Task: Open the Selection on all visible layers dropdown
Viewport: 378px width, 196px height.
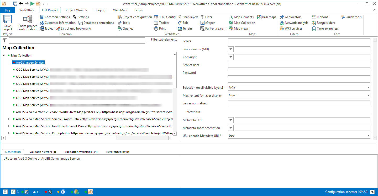Action: point(369,87)
